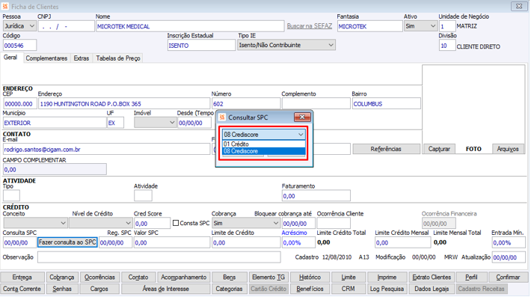Click the Acréscimo link label
The height and width of the screenshot is (297, 531).
294,233
